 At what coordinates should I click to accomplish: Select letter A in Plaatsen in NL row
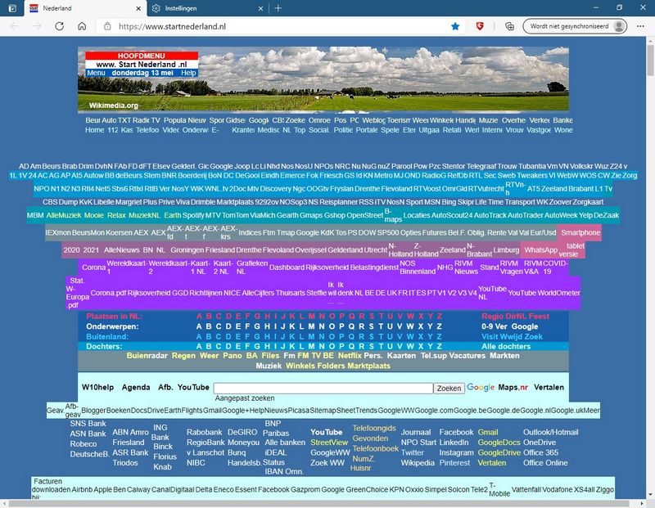pos(199,317)
